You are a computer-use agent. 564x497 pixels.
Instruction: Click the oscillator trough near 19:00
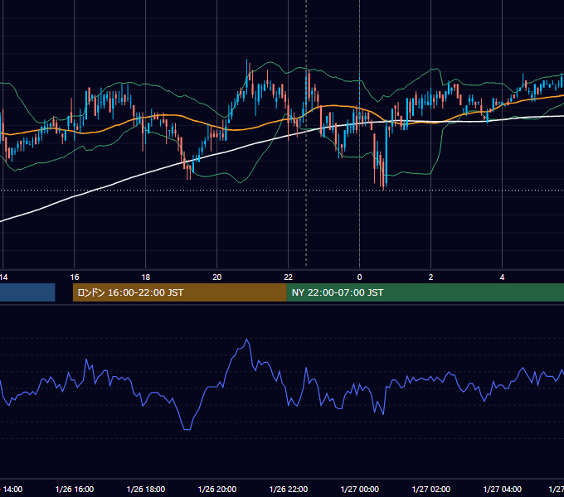(187, 429)
